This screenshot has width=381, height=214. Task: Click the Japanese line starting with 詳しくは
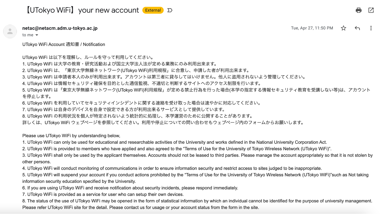[163, 123]
